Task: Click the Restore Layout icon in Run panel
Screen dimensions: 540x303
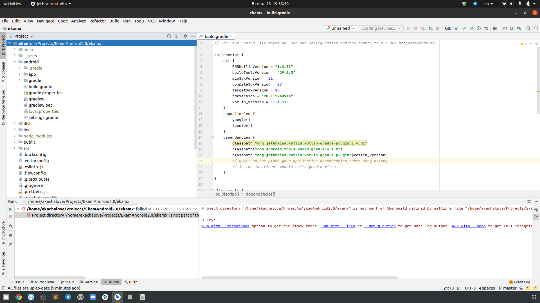Action: (10, 235)
